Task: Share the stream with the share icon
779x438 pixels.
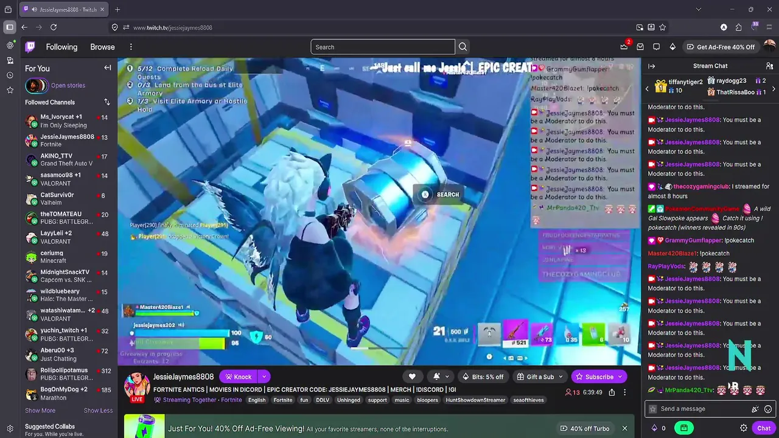Action: tap(612, 392)
